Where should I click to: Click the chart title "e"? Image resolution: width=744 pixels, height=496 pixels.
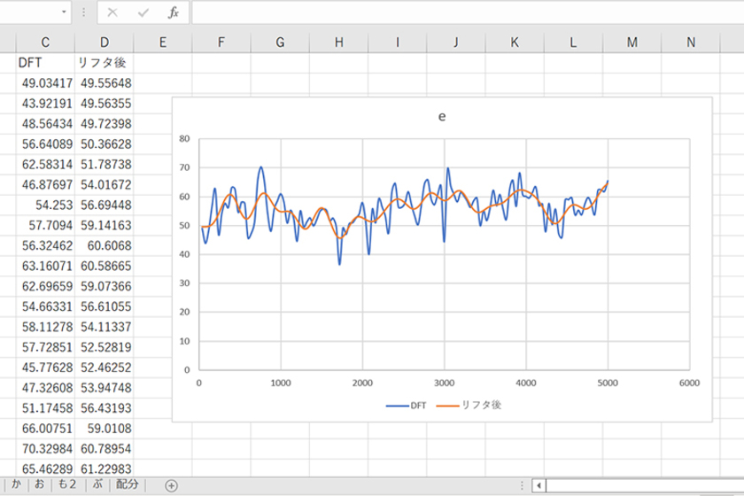(442, 116)
